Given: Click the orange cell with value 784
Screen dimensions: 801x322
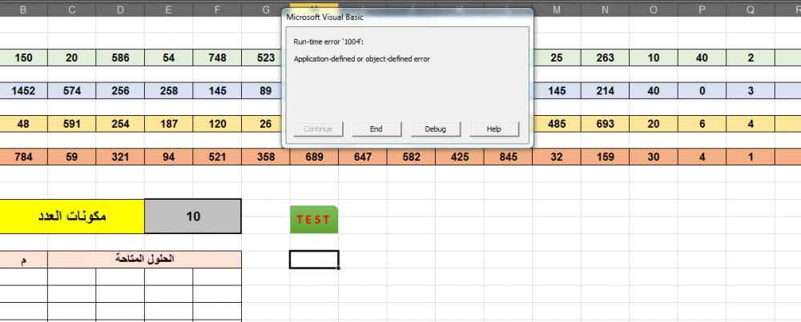Looking at the screenshot, I should (22, 157).
